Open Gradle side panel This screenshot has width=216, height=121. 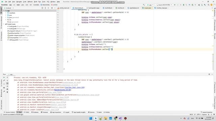click(215, 36)
